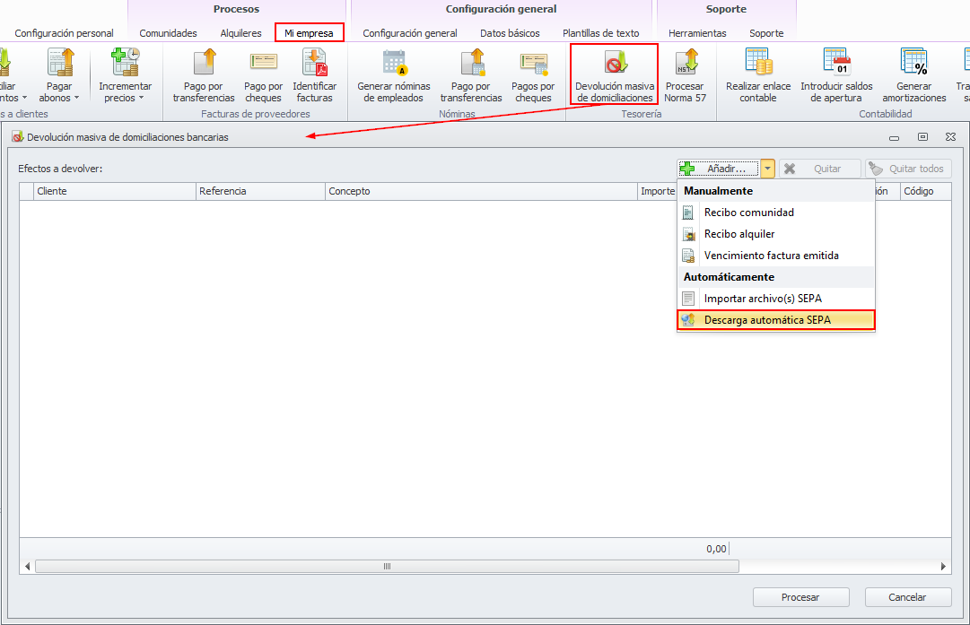Open Procesar Norma 57 tool
This screenshot has width=970, height=625.
[684, 75]
